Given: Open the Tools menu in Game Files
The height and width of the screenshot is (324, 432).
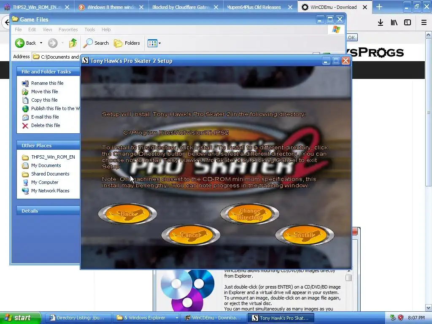Looking at the screenshot, I should 90,30.
